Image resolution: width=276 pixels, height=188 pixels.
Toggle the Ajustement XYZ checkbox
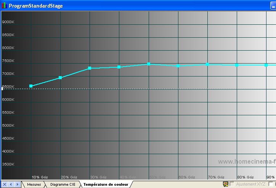pyautogui.click(x=232, y=184)
